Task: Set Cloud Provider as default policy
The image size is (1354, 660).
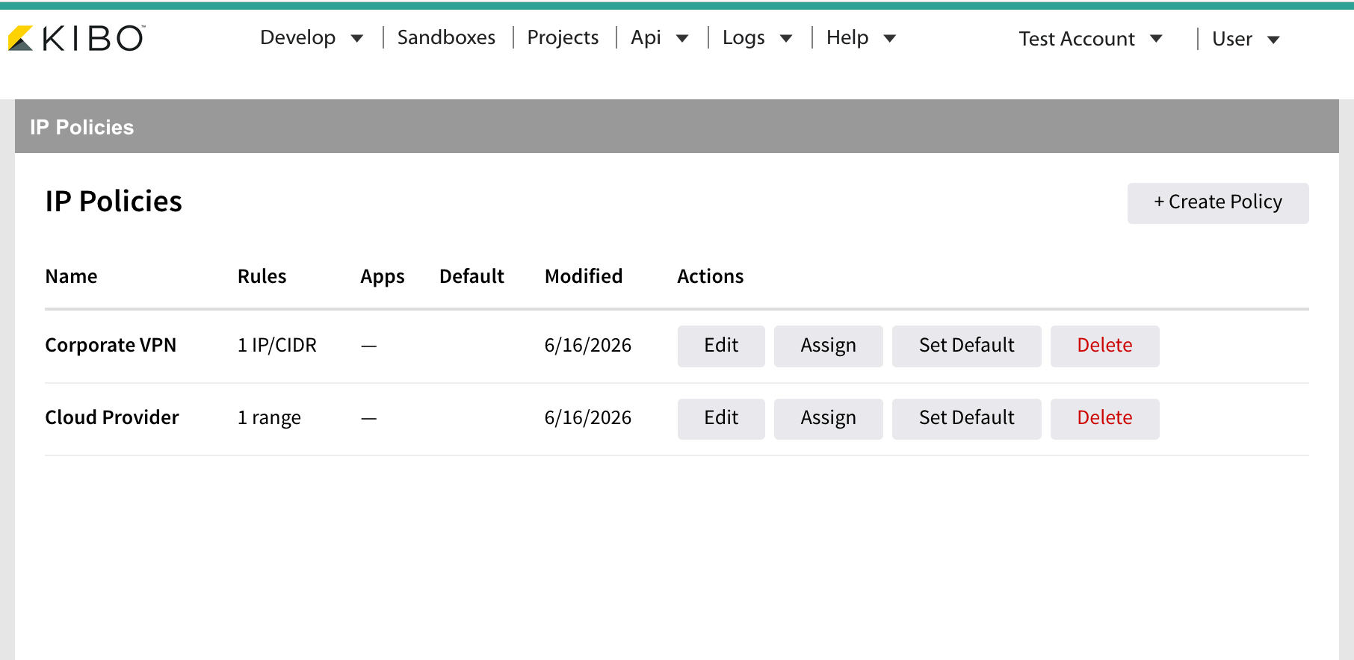Action: point(966,418)
